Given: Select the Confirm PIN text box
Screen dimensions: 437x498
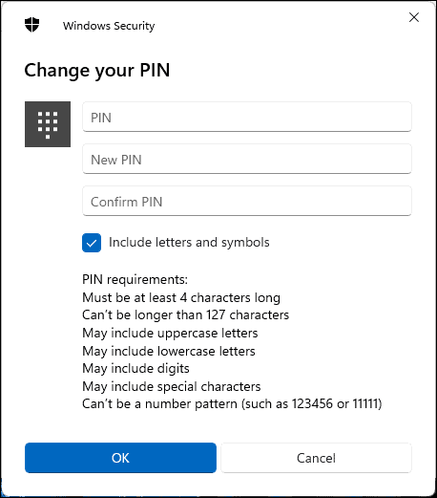Looking at the screenshot, I should point(247,201).
